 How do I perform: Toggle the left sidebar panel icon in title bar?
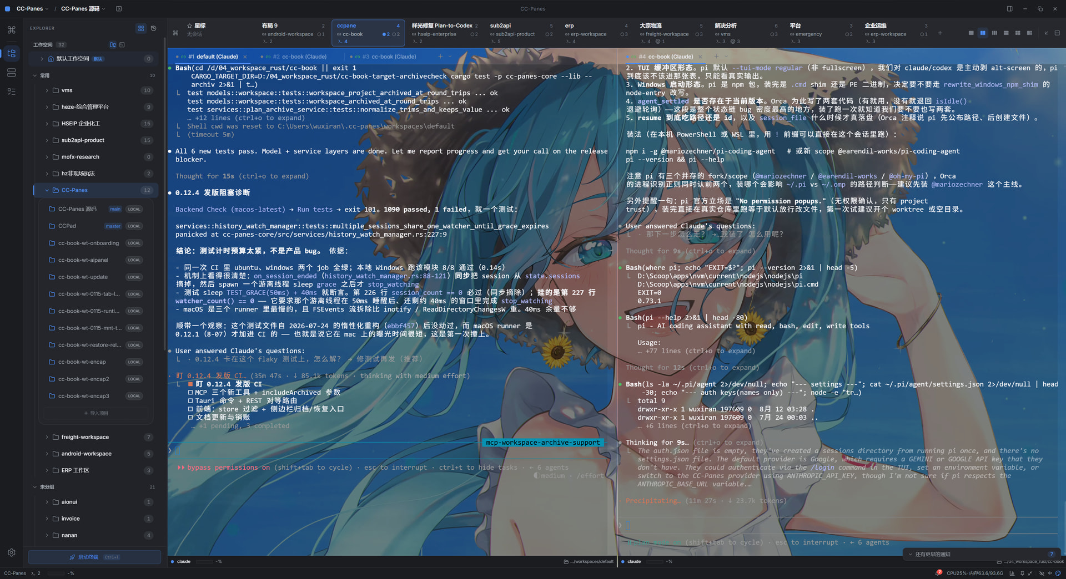pos(119,9)
